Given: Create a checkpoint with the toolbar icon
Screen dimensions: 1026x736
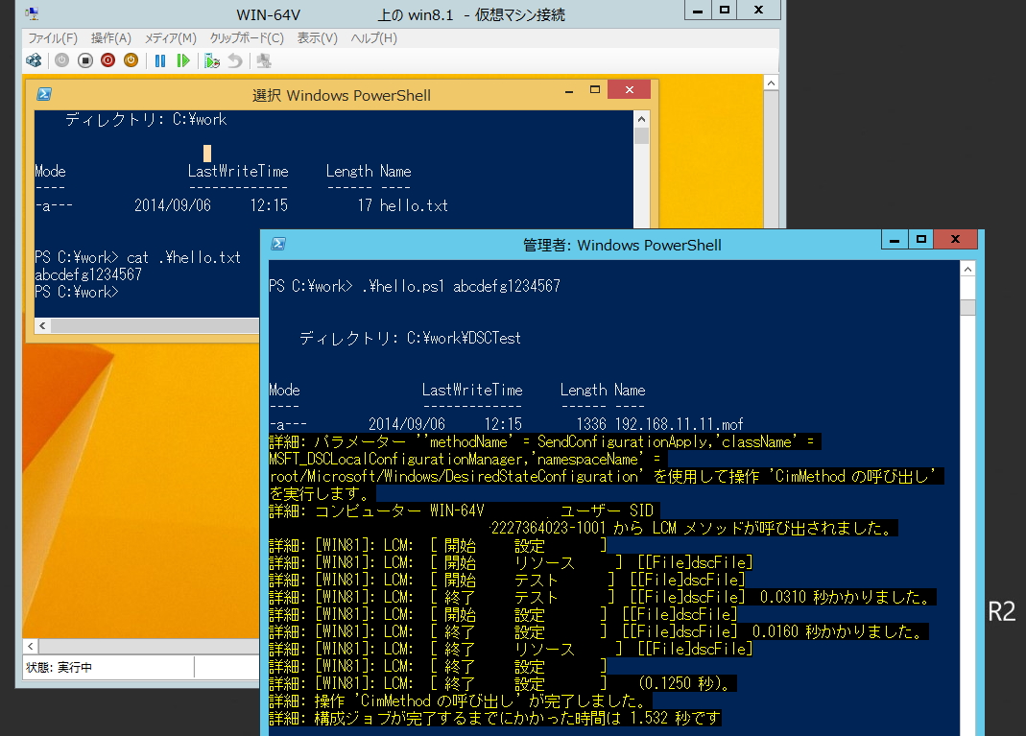Looking at the screenshot, I should (212, 60).
